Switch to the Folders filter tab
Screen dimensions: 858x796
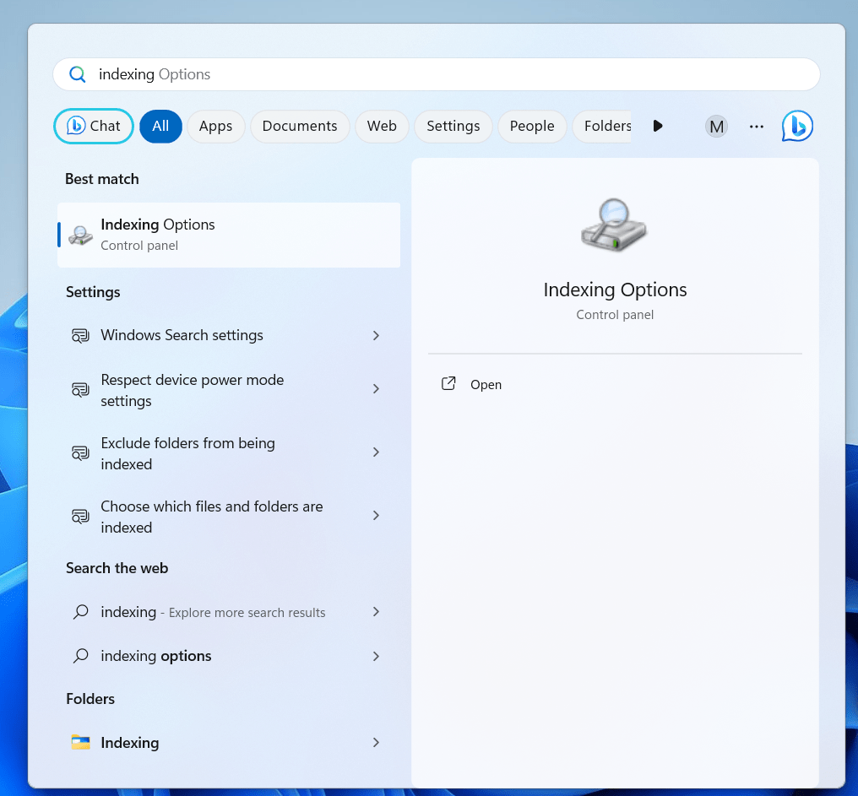point(602,127)
